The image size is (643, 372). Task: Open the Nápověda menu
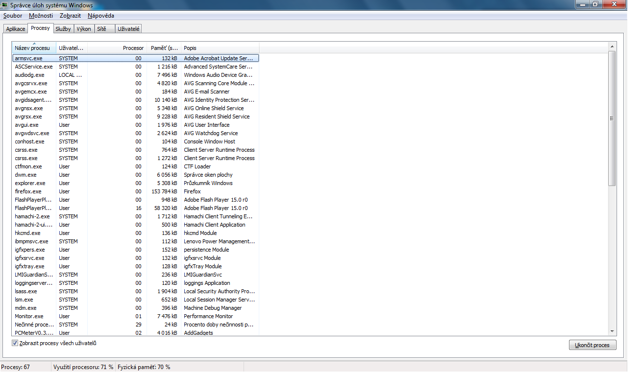[x=101, y=16]
